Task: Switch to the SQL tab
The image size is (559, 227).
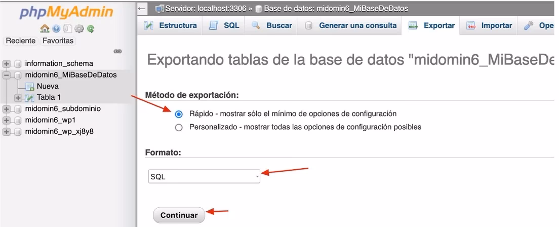Action: coord(223,26)
